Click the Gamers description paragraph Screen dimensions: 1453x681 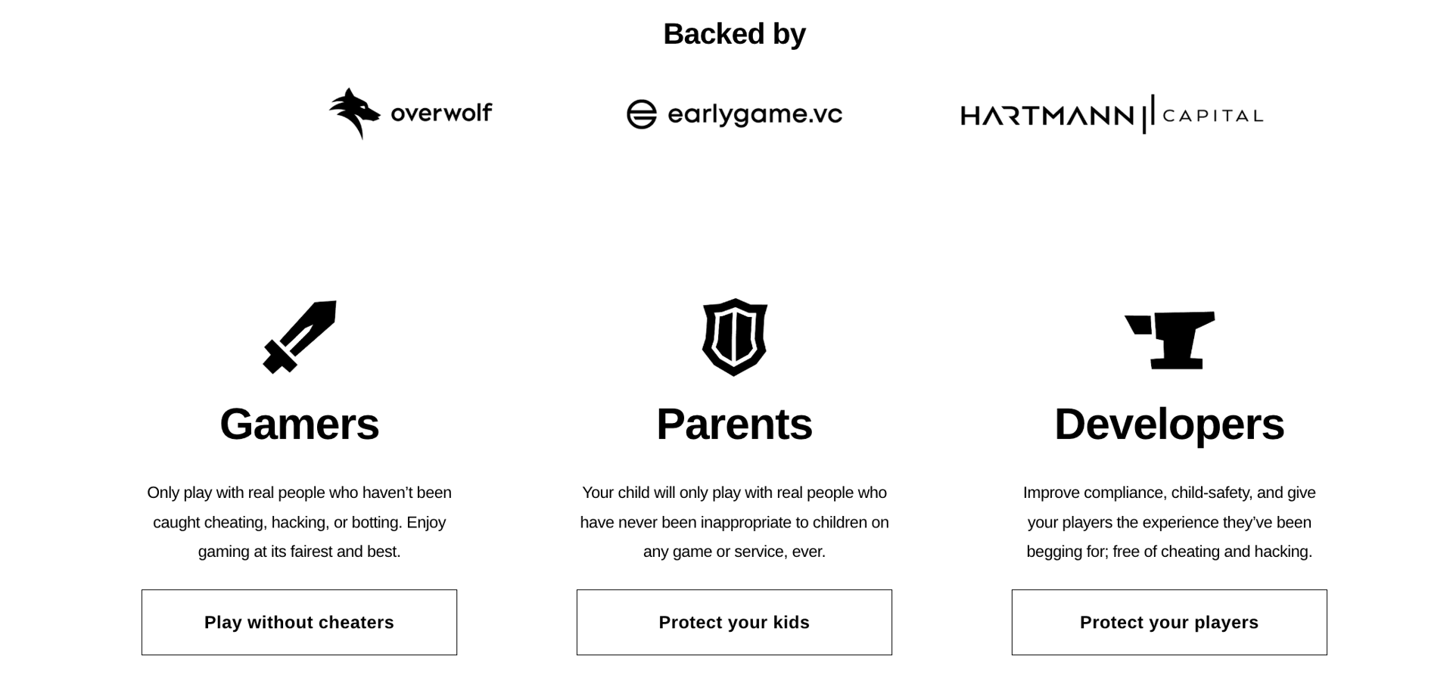(300, 522)
